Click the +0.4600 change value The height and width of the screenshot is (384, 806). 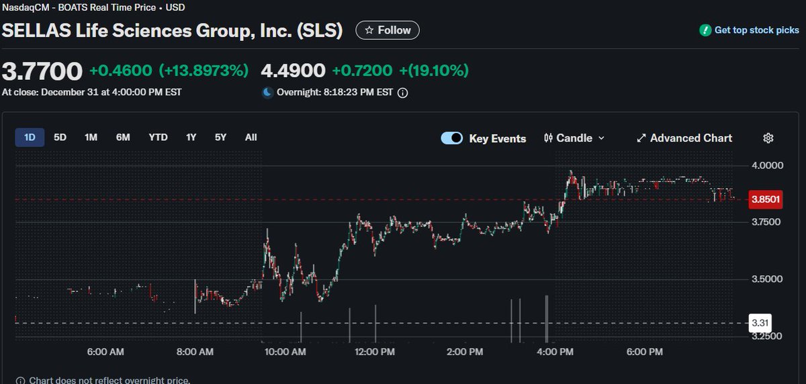(121, 70)
